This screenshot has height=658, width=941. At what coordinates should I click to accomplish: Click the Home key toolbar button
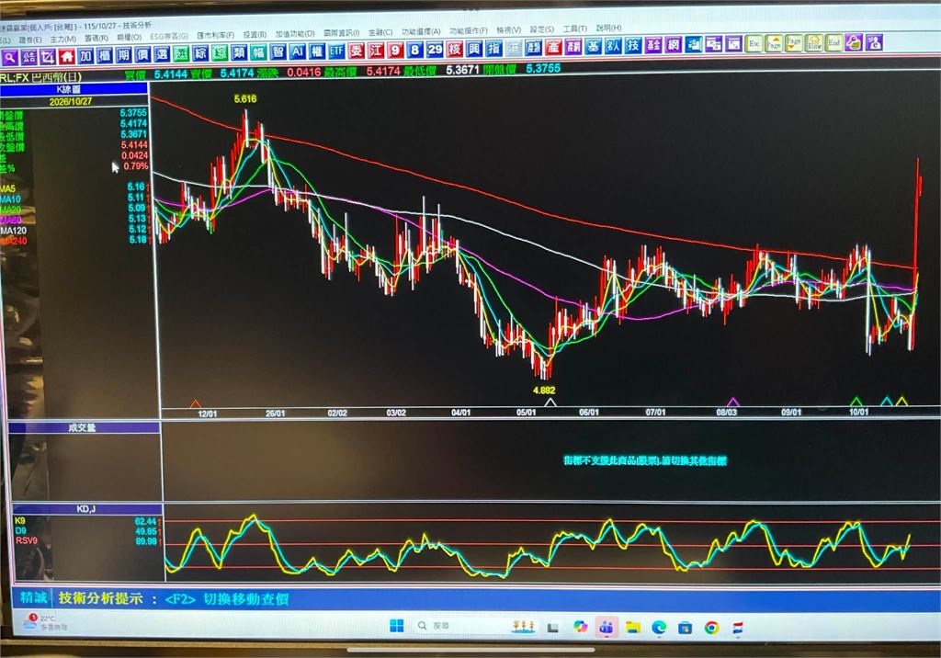point(814,43)
